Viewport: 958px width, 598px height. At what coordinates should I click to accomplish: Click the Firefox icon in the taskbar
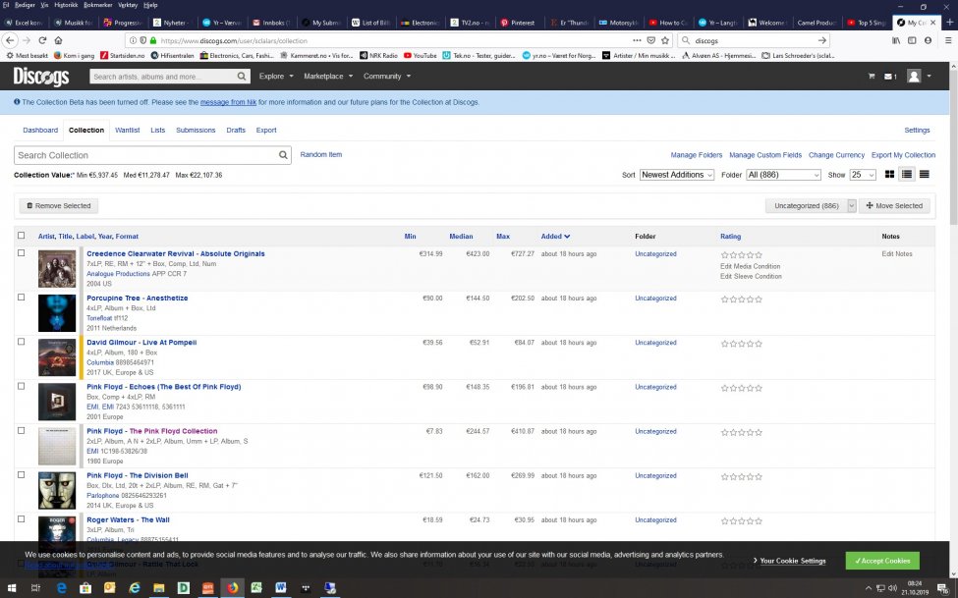pos(232,588)
